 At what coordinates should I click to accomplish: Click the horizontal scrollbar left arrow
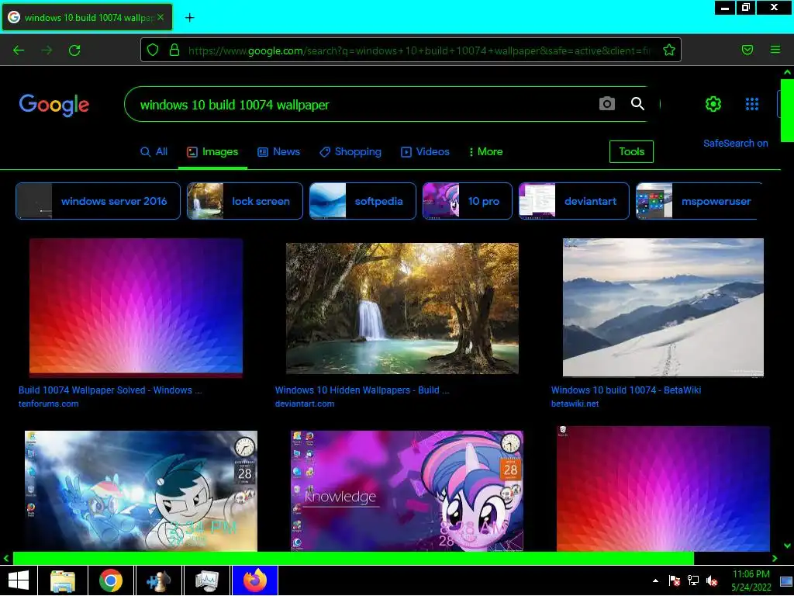tap(6, 558)
